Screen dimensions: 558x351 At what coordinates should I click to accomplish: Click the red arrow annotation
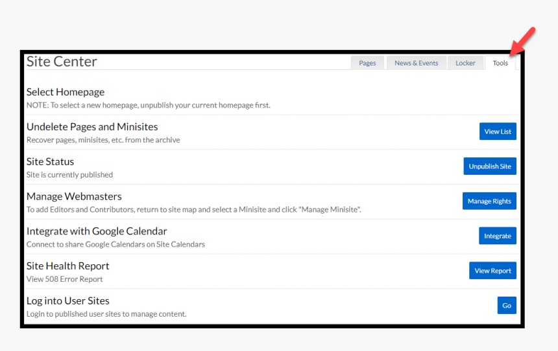523,42
